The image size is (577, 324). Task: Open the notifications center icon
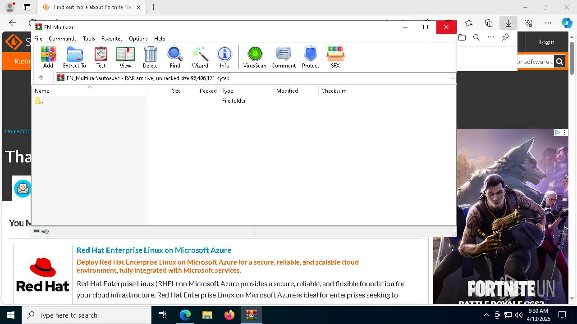pyautogui.click(x=562, y=315)
